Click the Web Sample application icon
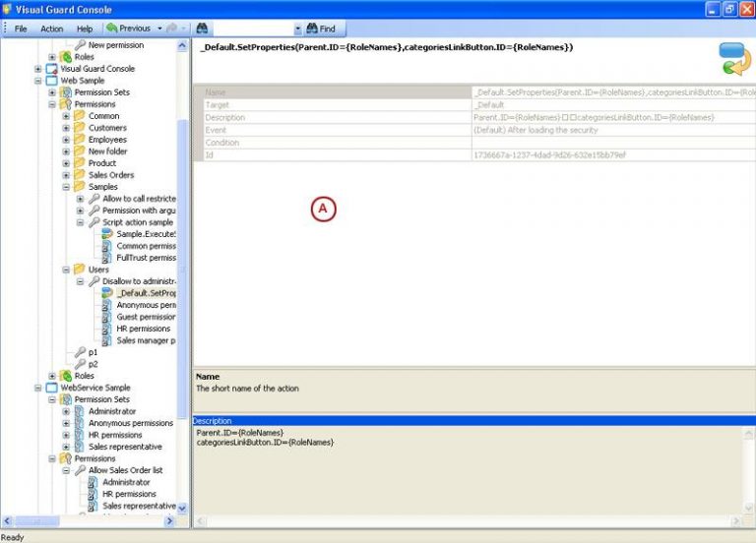The image size is (756, 543). tap(51, 81)
